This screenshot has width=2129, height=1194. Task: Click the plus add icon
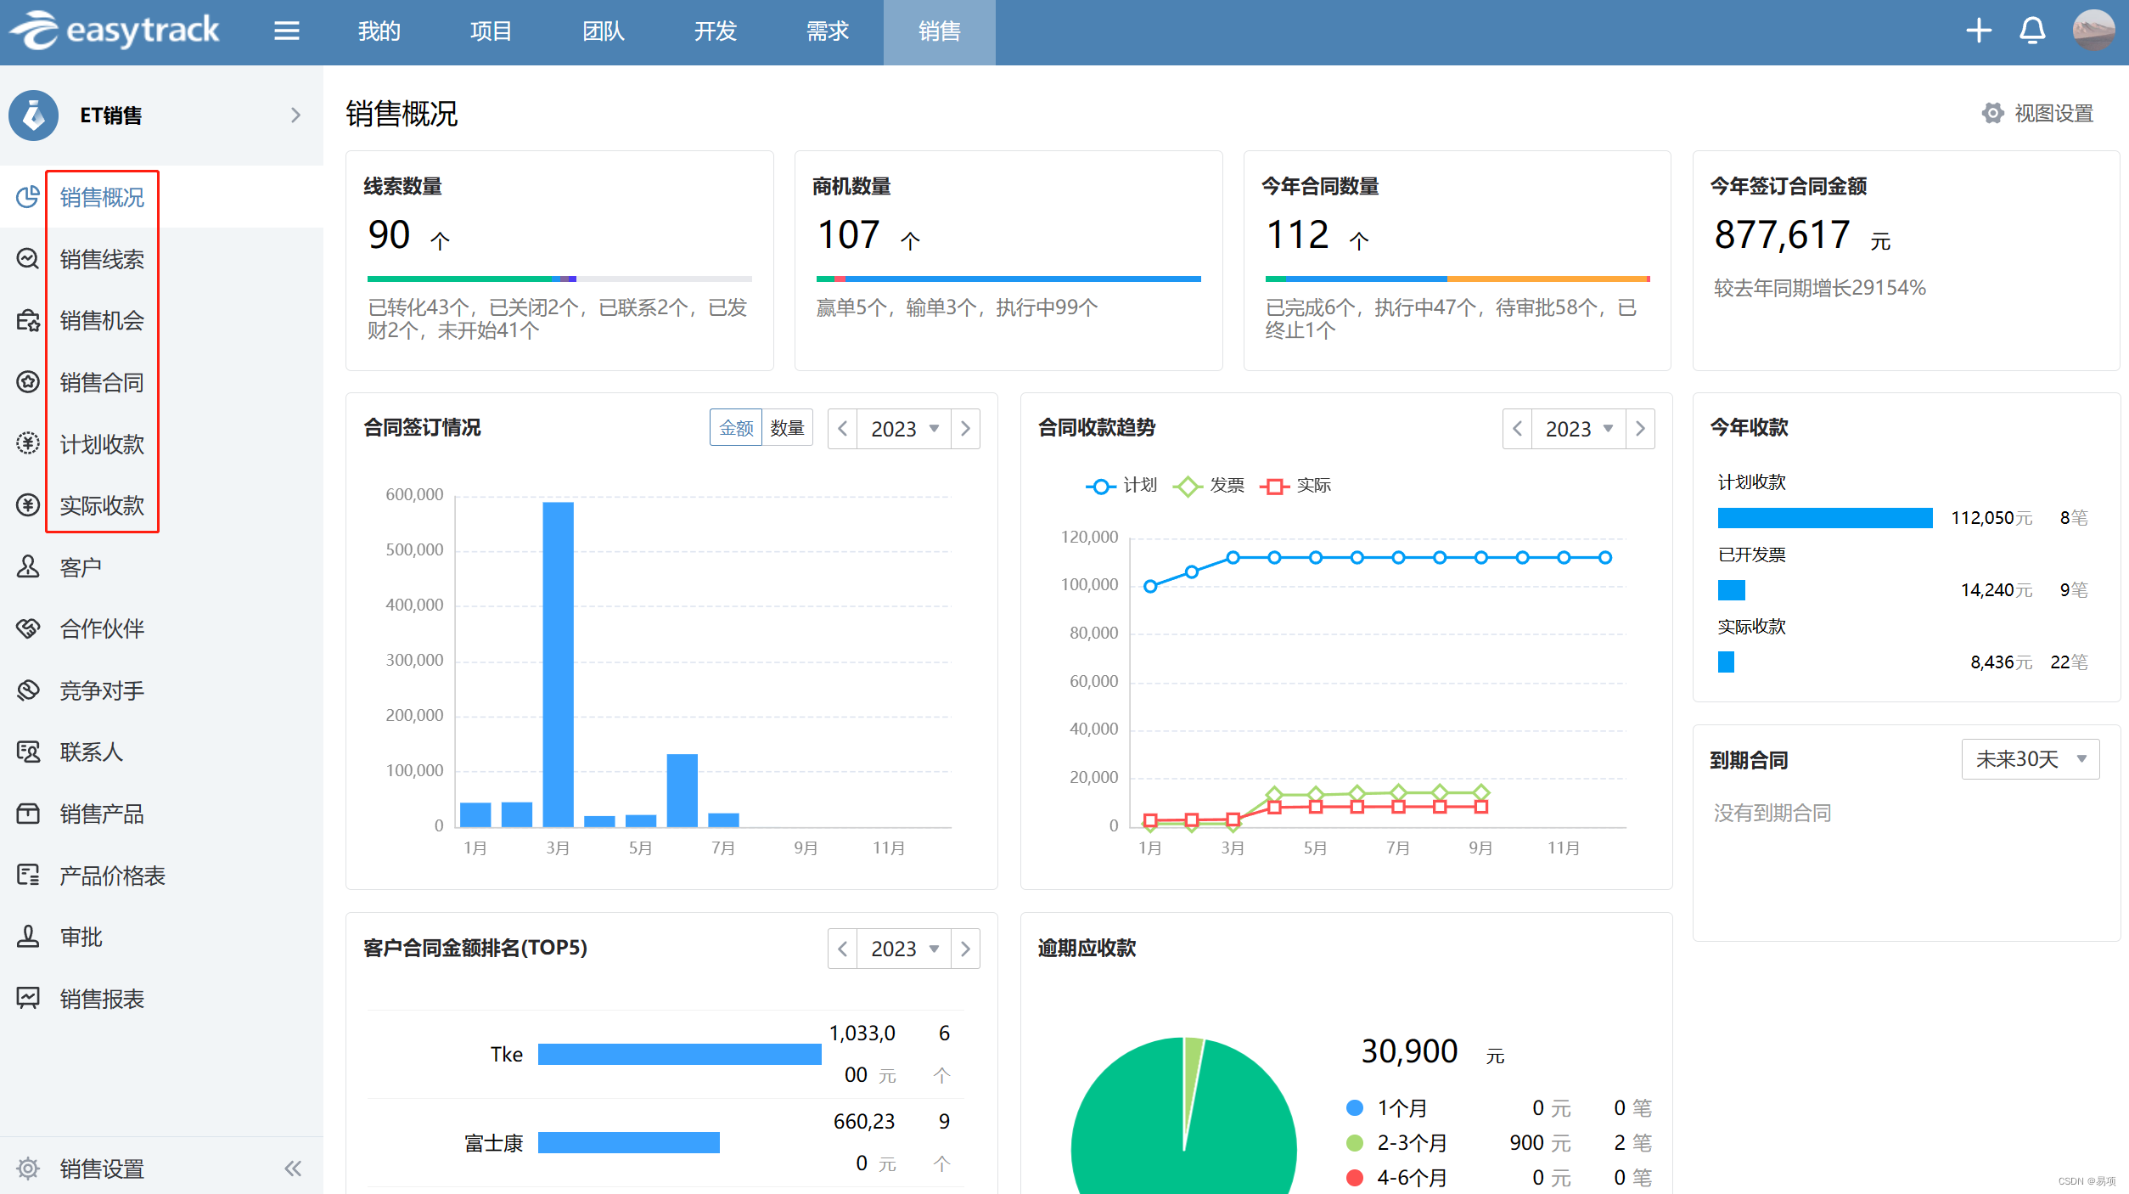pyautogui.click(x=1978, y=31)
